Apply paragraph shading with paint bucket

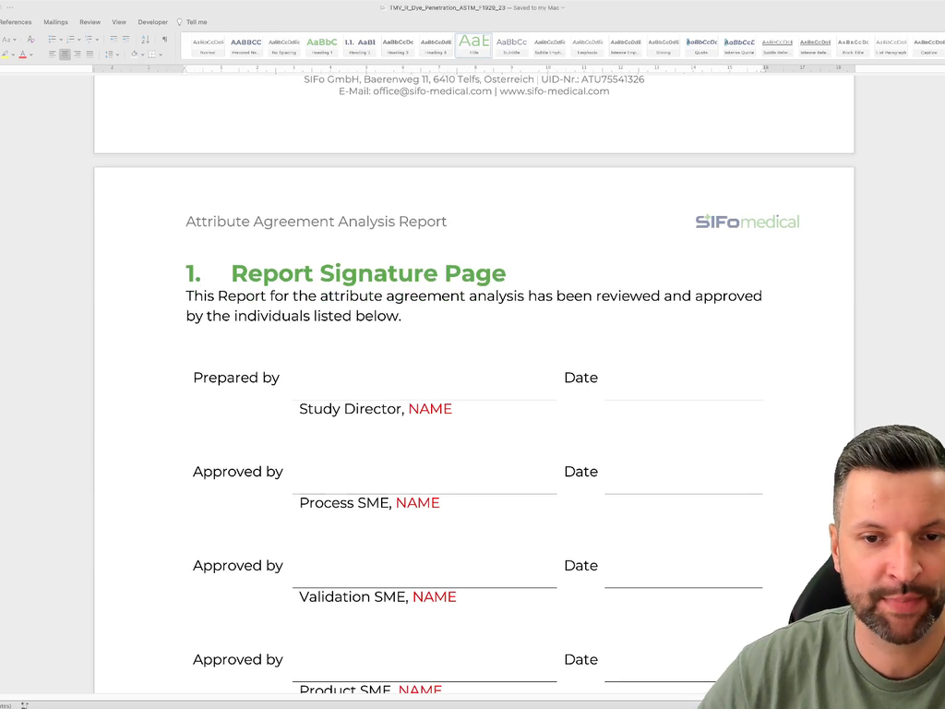(x=135, y=54)
